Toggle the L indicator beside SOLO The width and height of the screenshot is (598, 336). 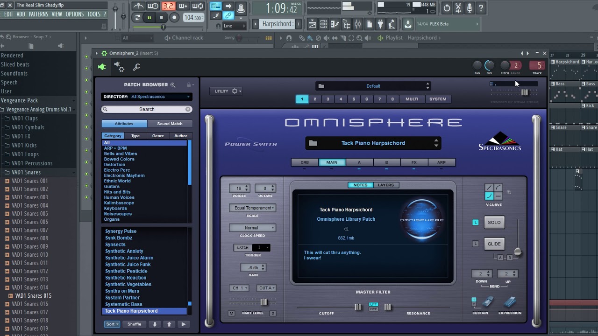point(476,223)
